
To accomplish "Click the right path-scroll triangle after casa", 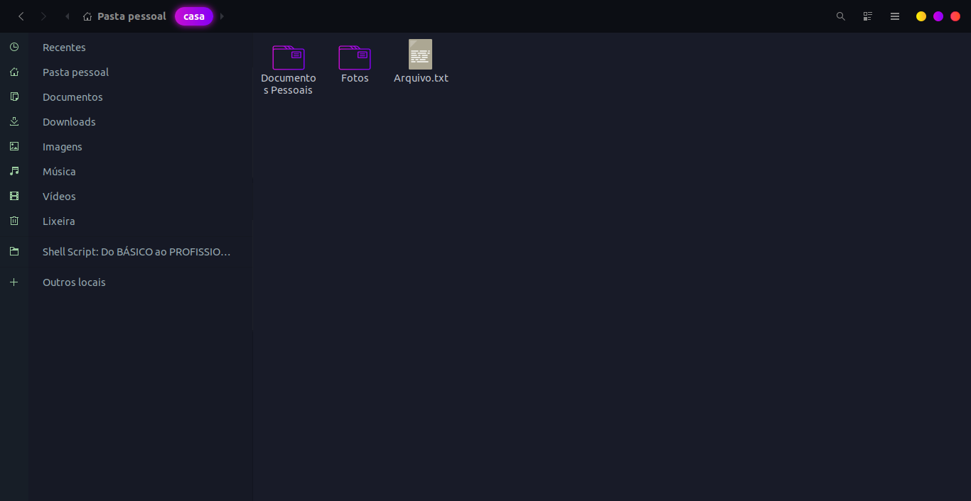I will [222, 16].
